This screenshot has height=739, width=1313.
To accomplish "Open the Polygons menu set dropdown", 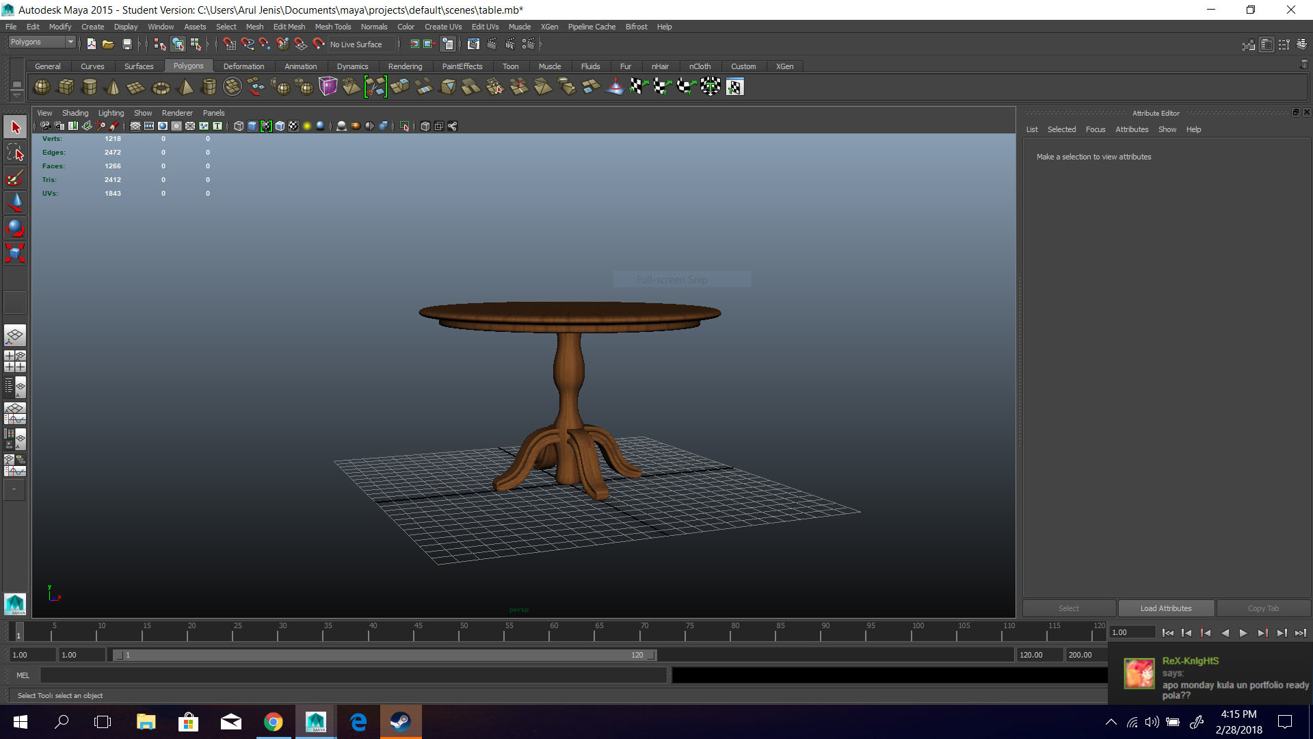I will click(70, 42).
